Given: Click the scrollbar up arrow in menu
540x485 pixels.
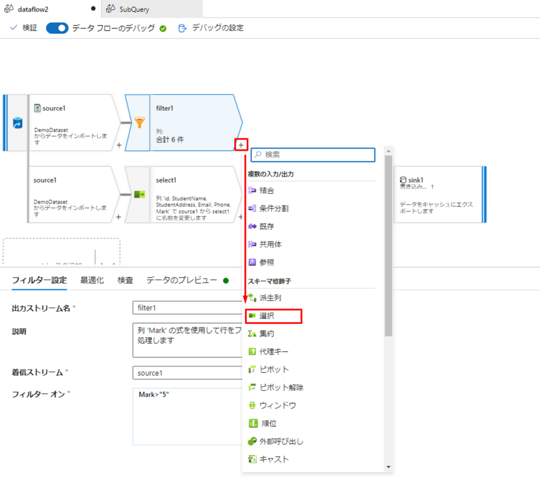Looking at the screenshot, I should [389, 151].
